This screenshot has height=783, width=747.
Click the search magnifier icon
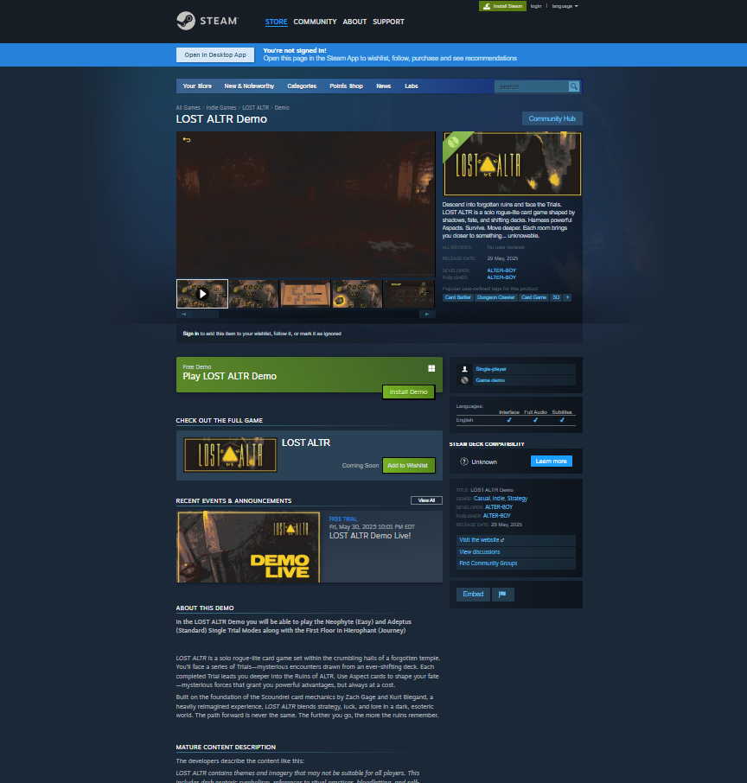tap(574, 86)
